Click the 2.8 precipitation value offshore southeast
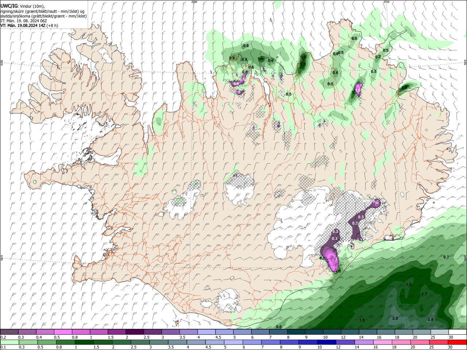Image resolution: width=467 pixels, height=350 pixels. click(x=430, y=319)
